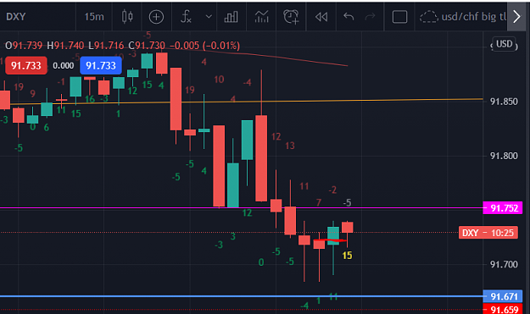This screenshot has height=314, width=530.
Task: Click the 91.800 price axis label
Action: (x=504, y=156)
